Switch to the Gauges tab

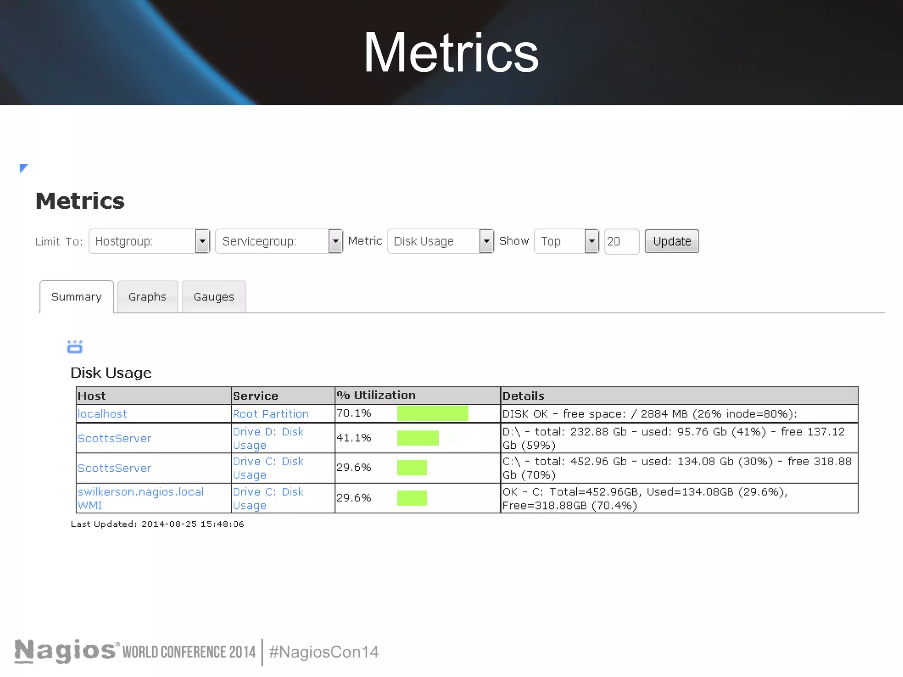point(214,297)
